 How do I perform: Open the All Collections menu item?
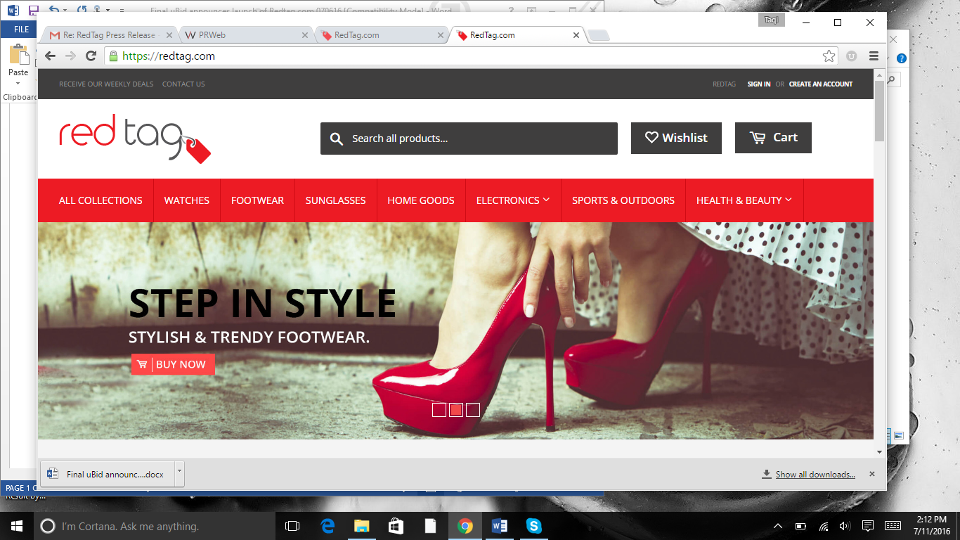pos(100,200)
